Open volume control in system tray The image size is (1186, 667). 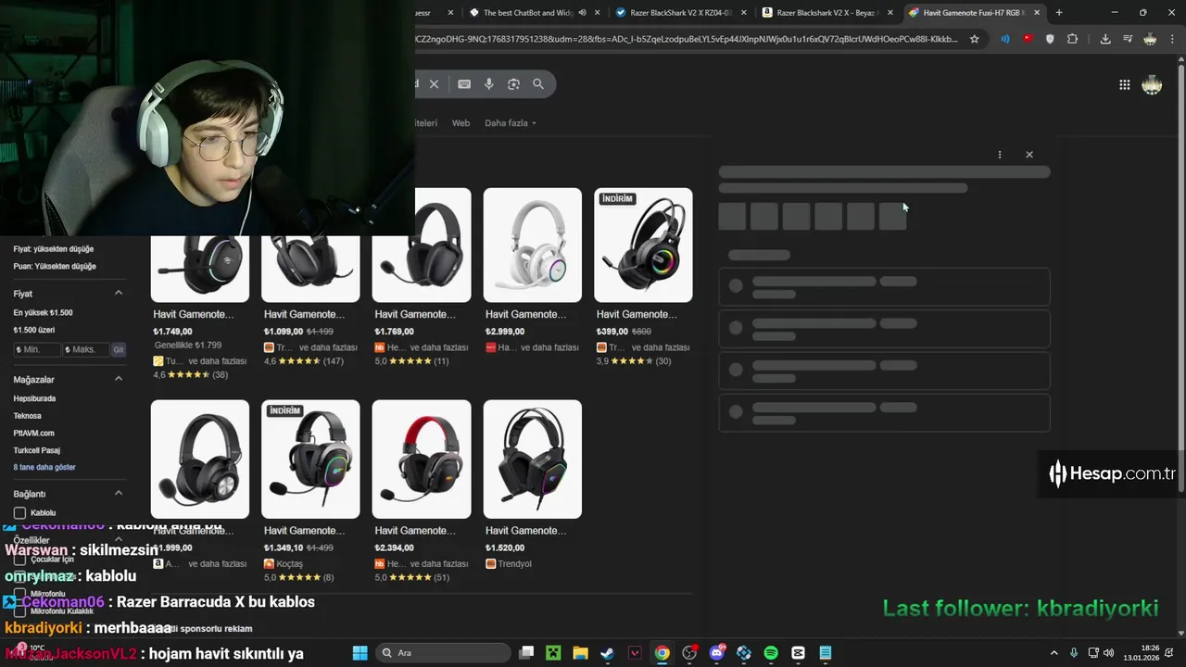click(x=1109, y=653)
